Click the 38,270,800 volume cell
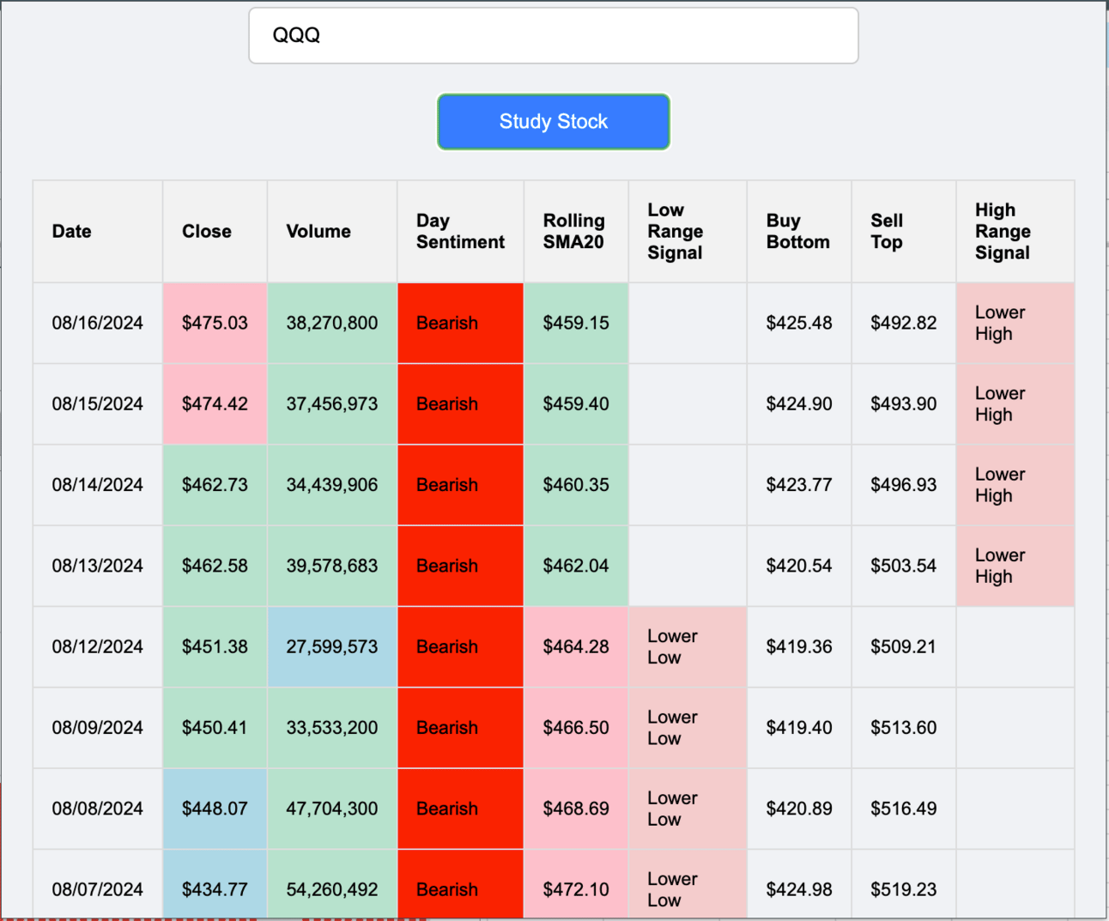This screenshot has width=1109, height=921. pos(332,324)
